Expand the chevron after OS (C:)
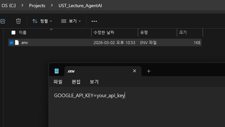225x127 pixels. 22,6
